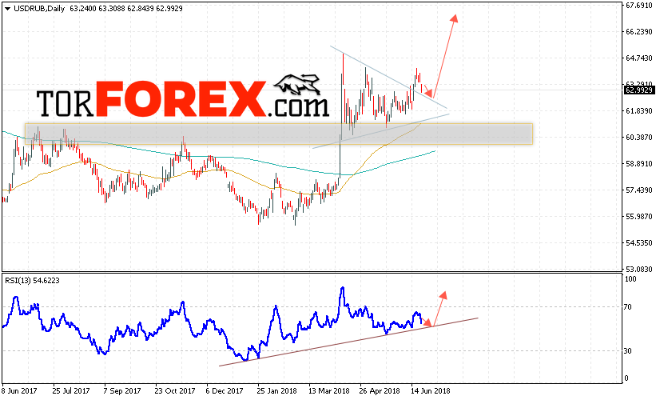Click the RSI scale level 30

627,351
